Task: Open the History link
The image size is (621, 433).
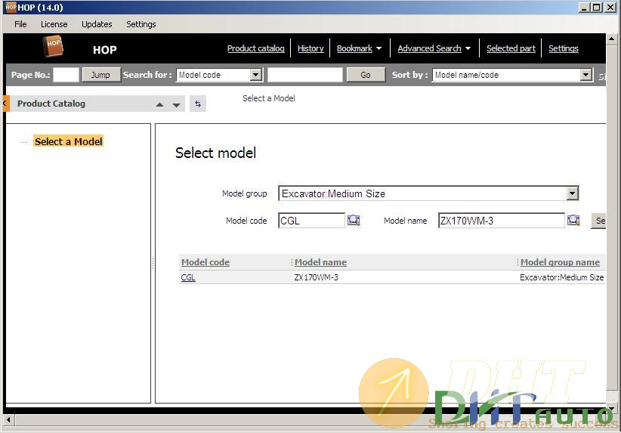Action: pos(310,48)
